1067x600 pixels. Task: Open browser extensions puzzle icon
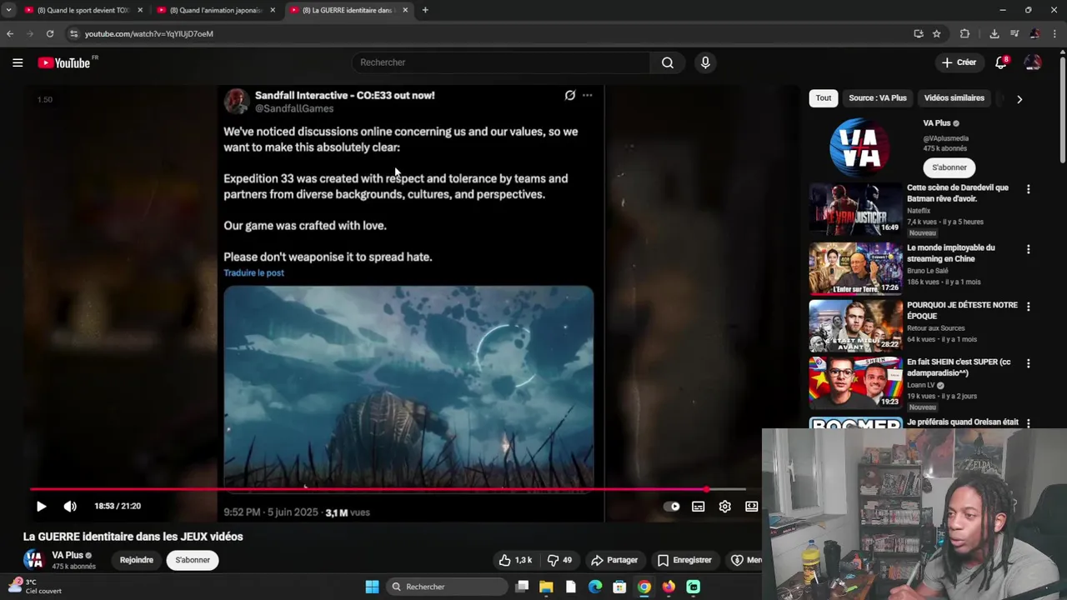coord(964,34)
